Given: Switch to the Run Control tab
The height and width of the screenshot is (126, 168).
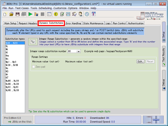Looking at the screenshot, I should click(119, 23).
